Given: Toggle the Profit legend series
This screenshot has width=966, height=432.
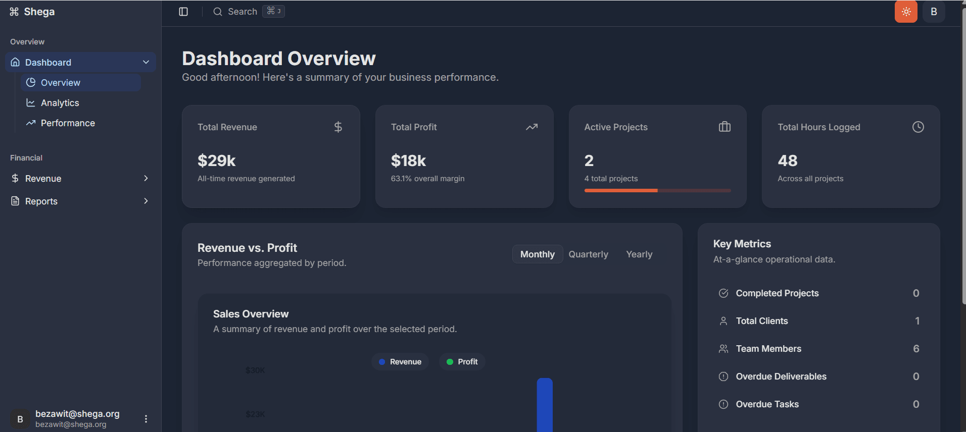Looking at the screenshot, I should pyautogui.click(x=462, y=362).
